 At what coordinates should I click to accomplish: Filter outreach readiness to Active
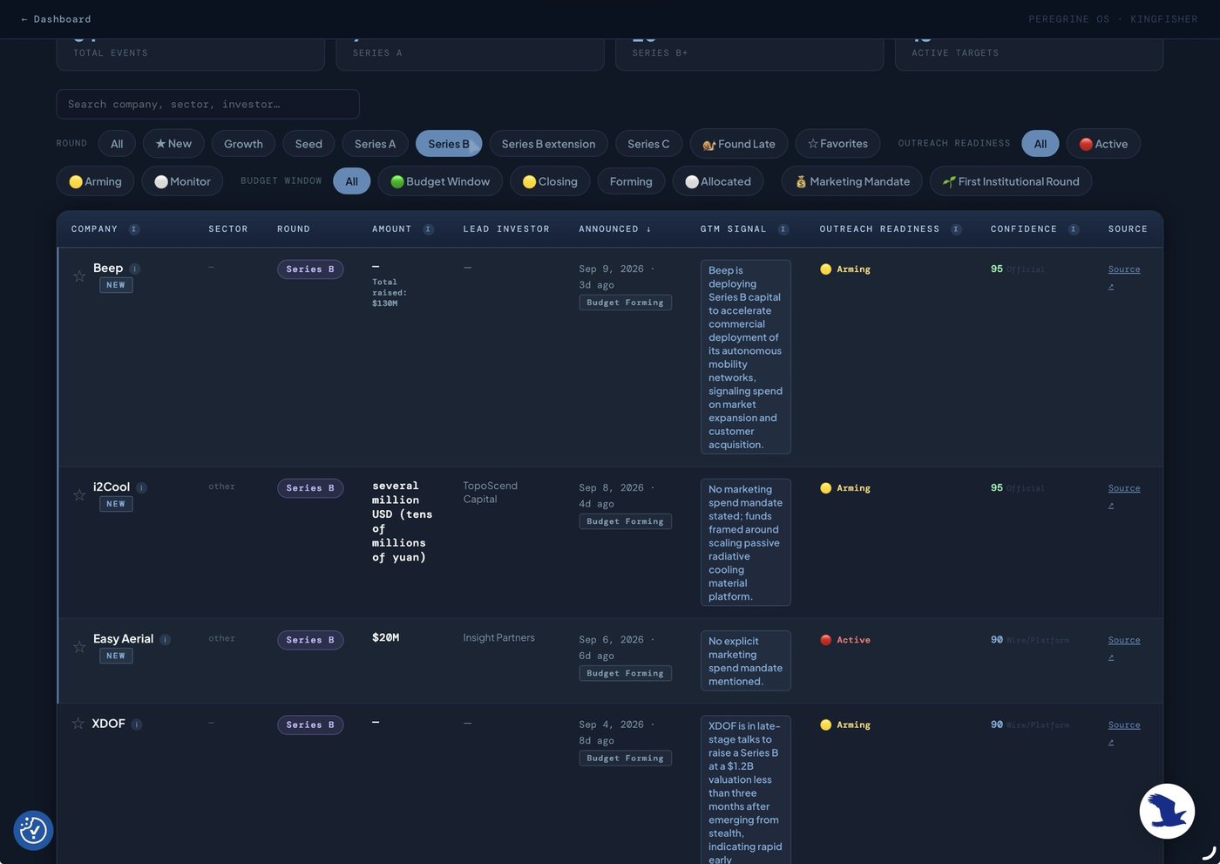[1103, 144]
